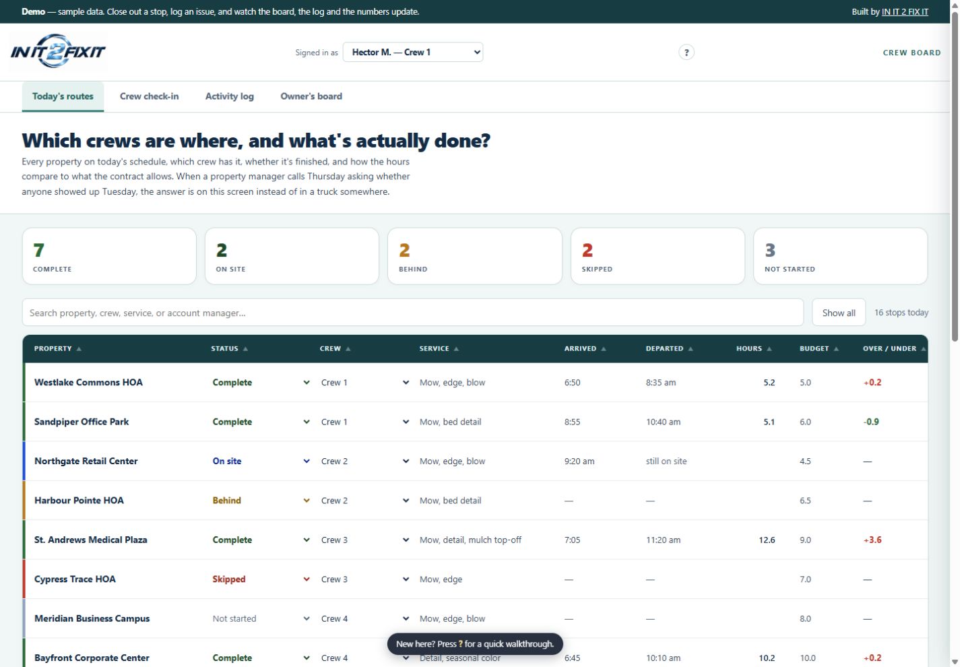960x667 pixels.
Task: Open status dropdown for Westlake Commons HOA
Action: click(261, 383)
